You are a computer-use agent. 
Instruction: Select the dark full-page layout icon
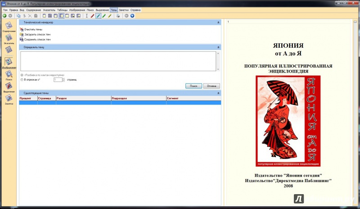click(50, 16)
